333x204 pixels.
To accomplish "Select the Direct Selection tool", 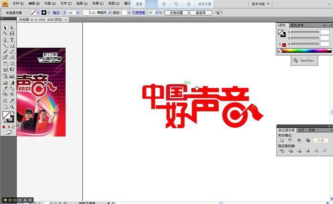I will 12,28.
